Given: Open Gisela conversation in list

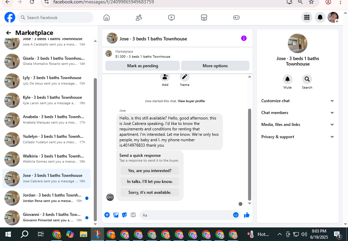Looking at the screenshot, I should click(x=46, y=61).
